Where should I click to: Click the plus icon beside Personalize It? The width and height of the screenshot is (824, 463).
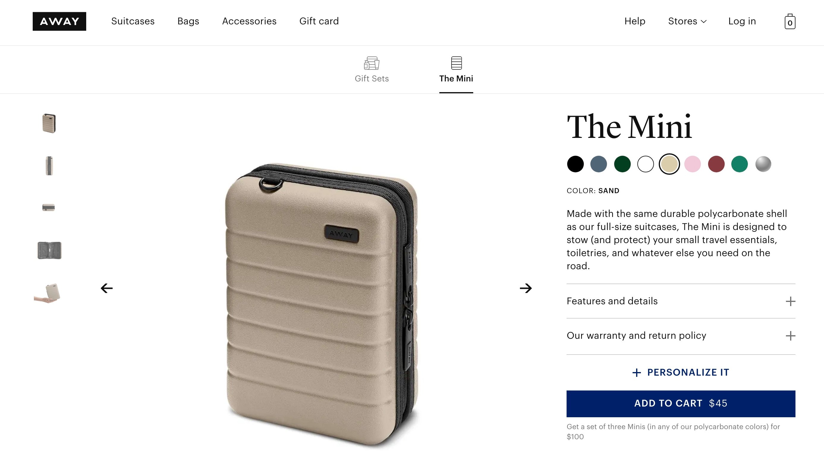coord(636,373)
